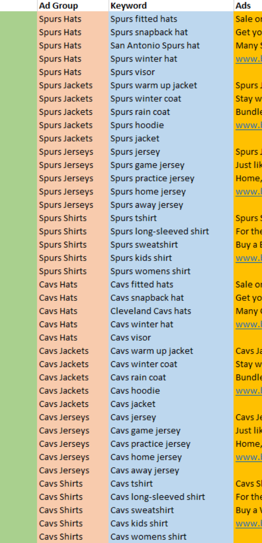Viewport: 262px width, 543px height.
Task: Select the green cell left of Cavs Hats
Action: (19, 311)
